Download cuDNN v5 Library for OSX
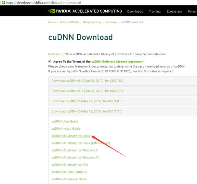The height and width of the screenshot is (184, 197). coord(70,165)
